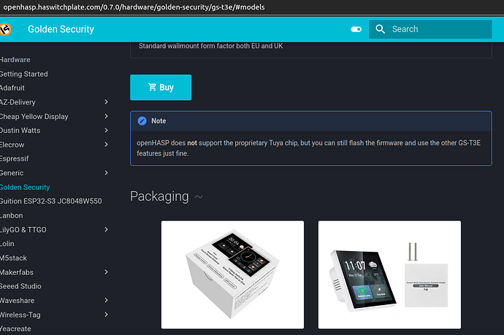Toggle the dark/light color scheme switch
Image resolution: width=504 pixels, height=335 pixels.
[x=356, y=29]
